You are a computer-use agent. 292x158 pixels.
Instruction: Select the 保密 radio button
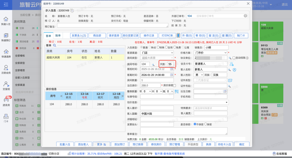tap(205, 124)
